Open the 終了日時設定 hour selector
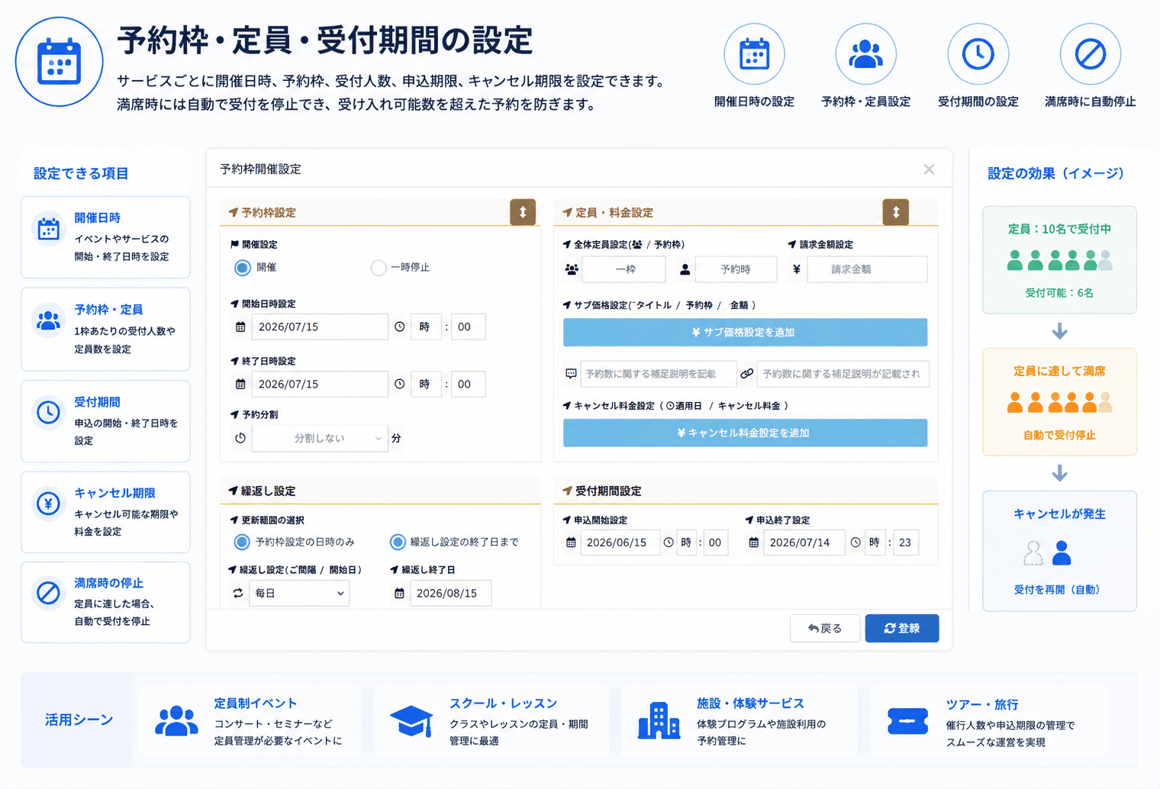This screenshot has height=789, width=1160. [x=426, y=384]
